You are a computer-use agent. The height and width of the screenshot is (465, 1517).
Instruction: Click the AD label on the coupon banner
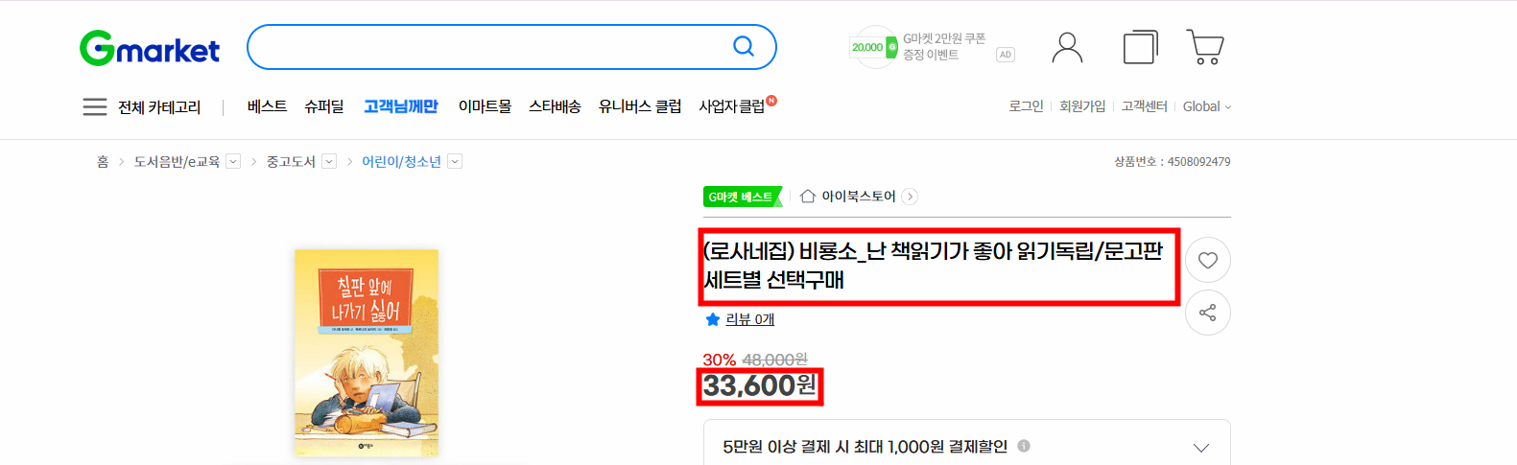[x=1005, y=55]
